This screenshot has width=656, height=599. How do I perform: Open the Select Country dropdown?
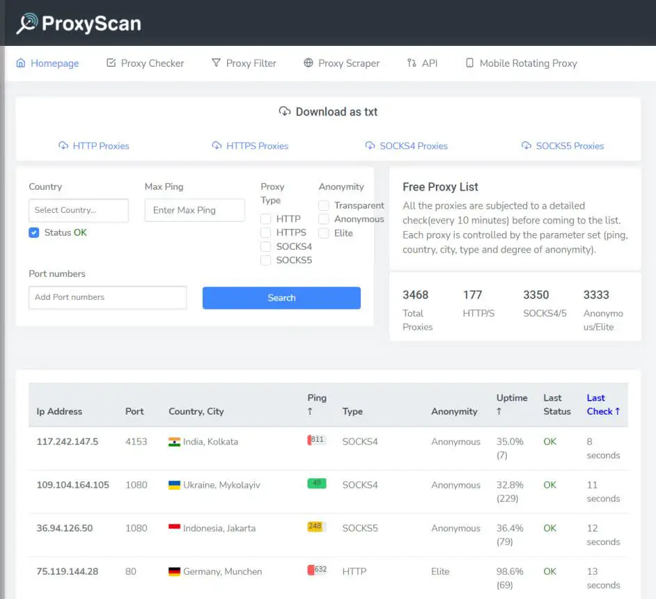pyautogui.click(x=78, y=210)
